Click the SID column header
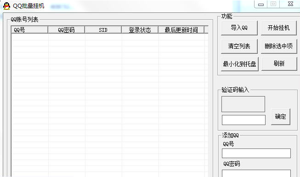Image resolution: width=300 pixels, height=177 pixels. coord(103,30)
